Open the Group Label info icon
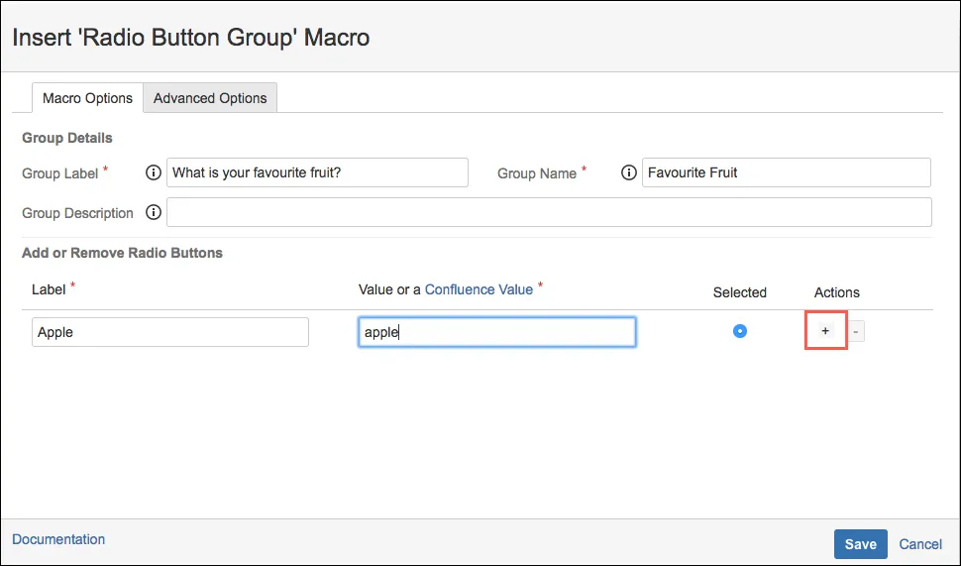Viewport: 961px width, 566px height. click(x=154, y=172)
